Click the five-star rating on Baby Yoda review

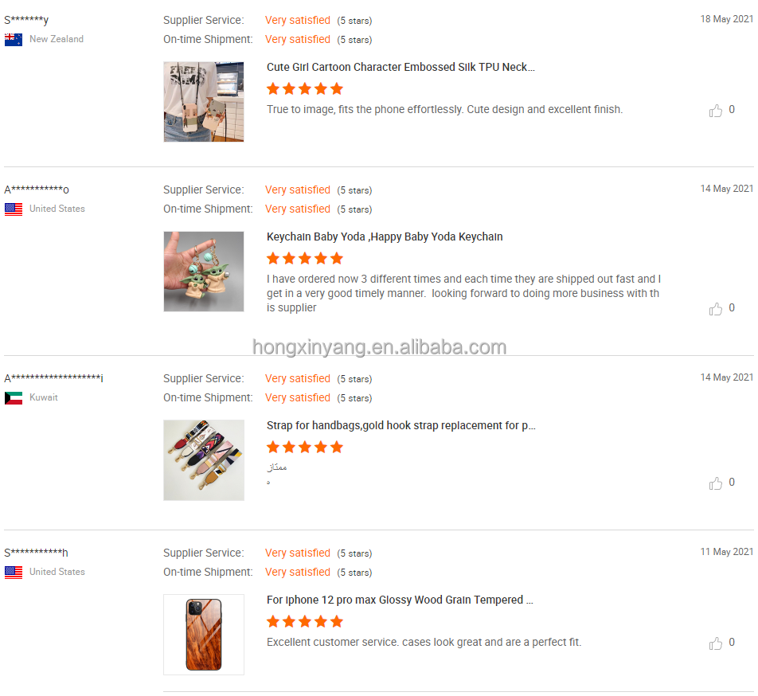[x=305, y=259]
